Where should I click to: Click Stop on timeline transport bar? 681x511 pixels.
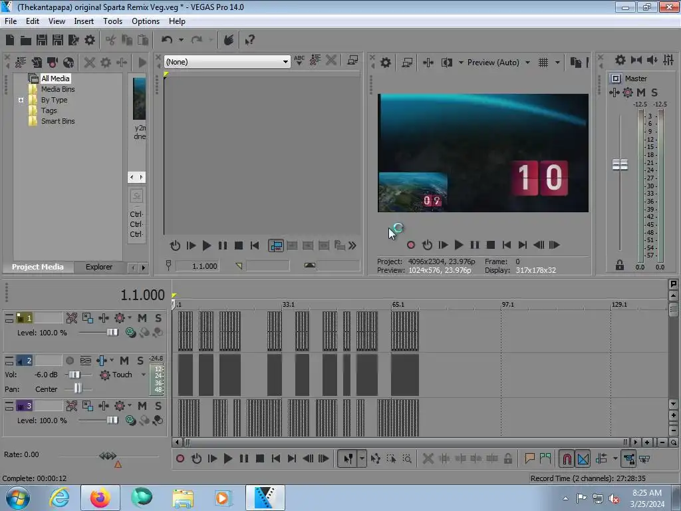click(x=260, y=458)
